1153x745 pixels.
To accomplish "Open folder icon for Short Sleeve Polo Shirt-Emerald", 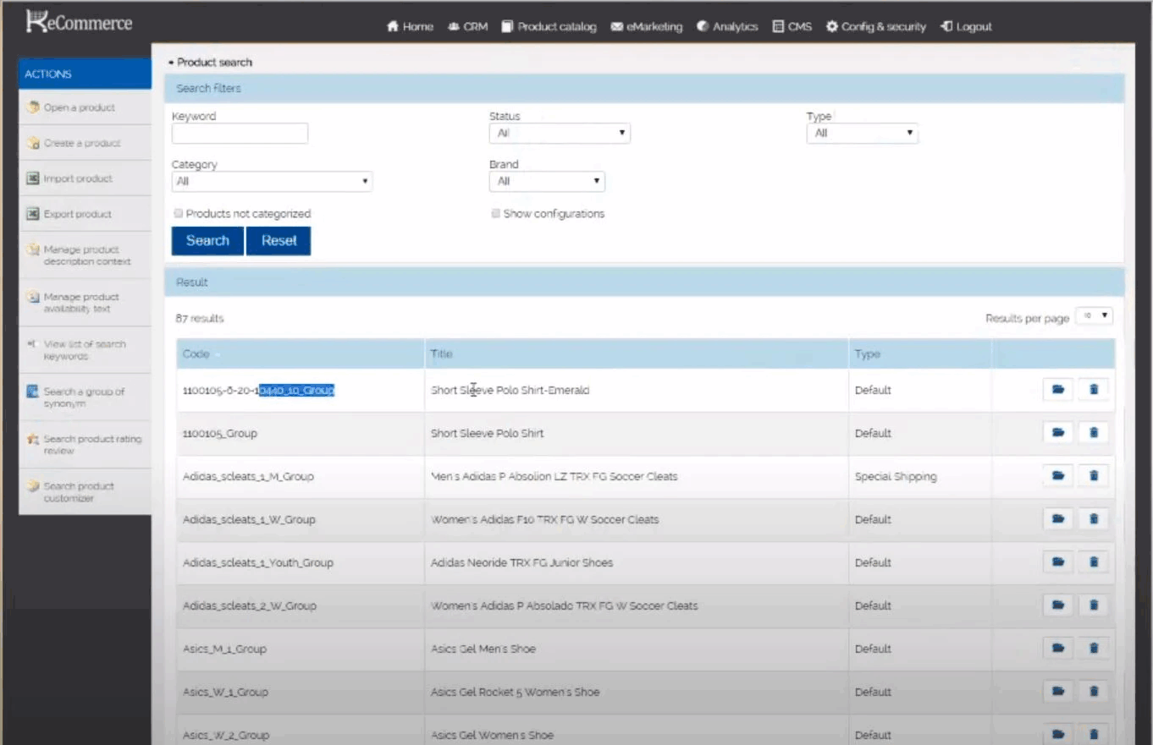I will pos(1057,389).
